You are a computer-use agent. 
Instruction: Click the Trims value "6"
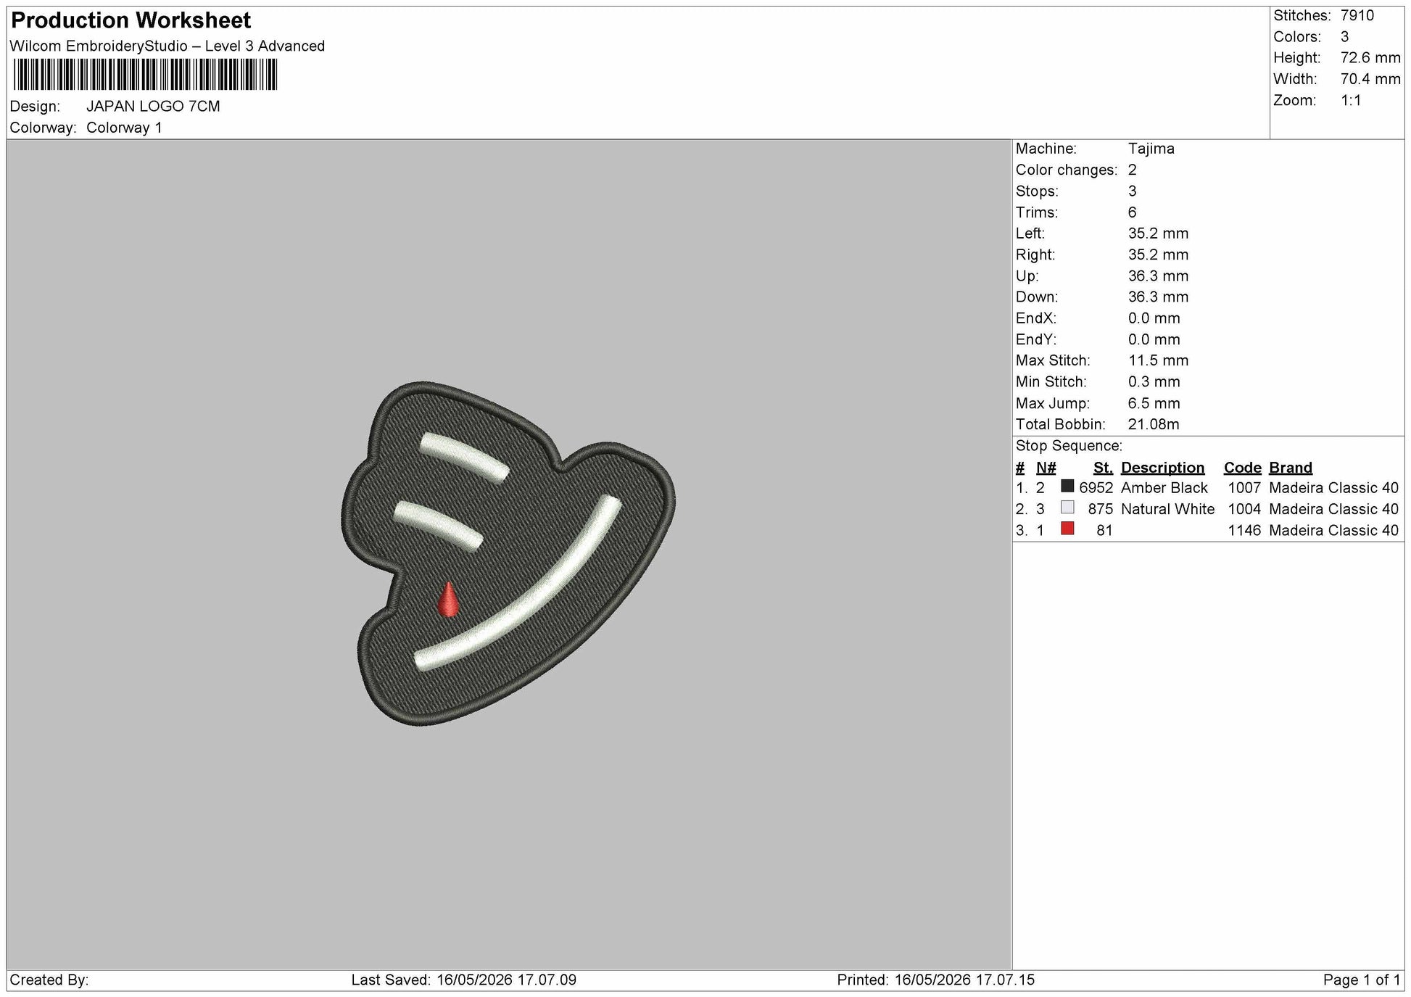pos(1133,212)
